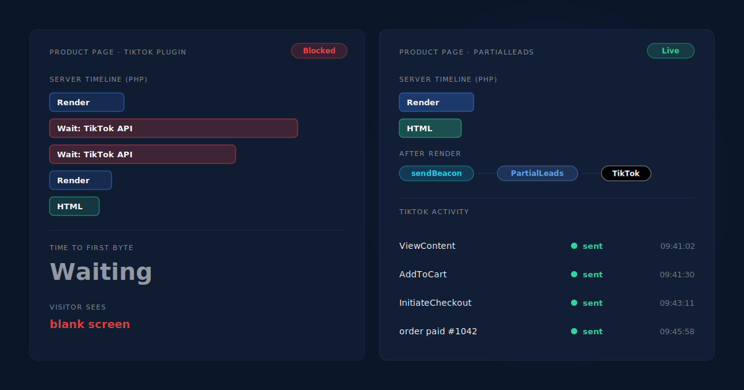This screenshot has height=390, width=744.
Task: Click the green Live status badge
Action: coord(670,51)
